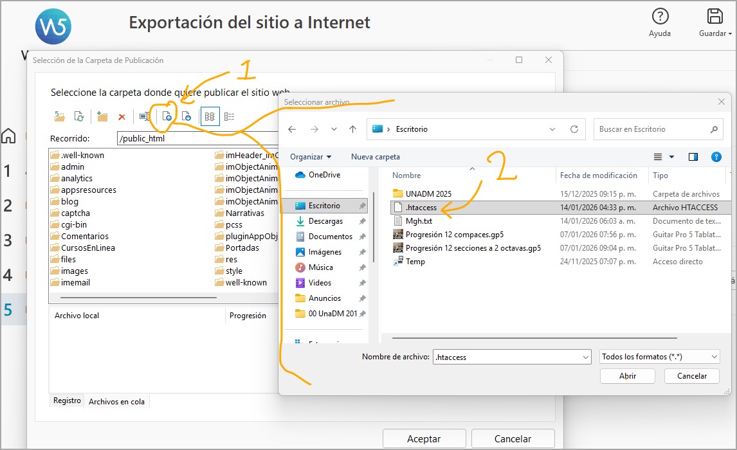Click Cancelar in the file dialog
The height and width of the screenshot is (450, 737).
pos(692,376)
